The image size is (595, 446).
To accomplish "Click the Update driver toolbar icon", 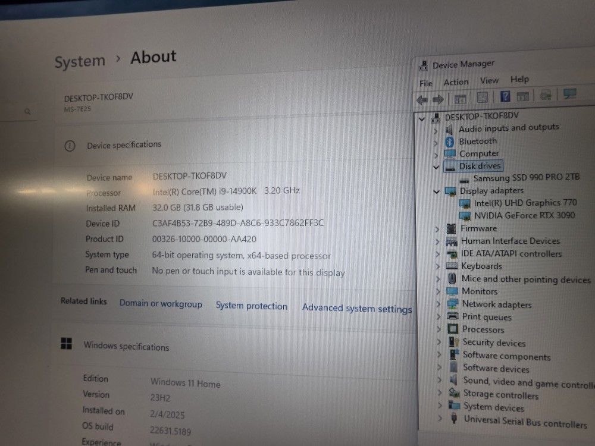I will [x=546, y=95].
